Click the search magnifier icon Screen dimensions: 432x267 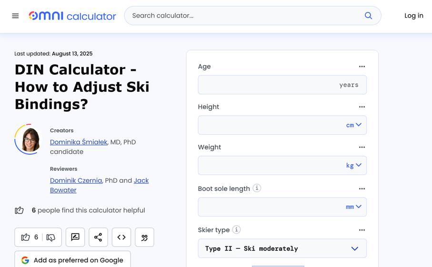(x=368, y=16)
